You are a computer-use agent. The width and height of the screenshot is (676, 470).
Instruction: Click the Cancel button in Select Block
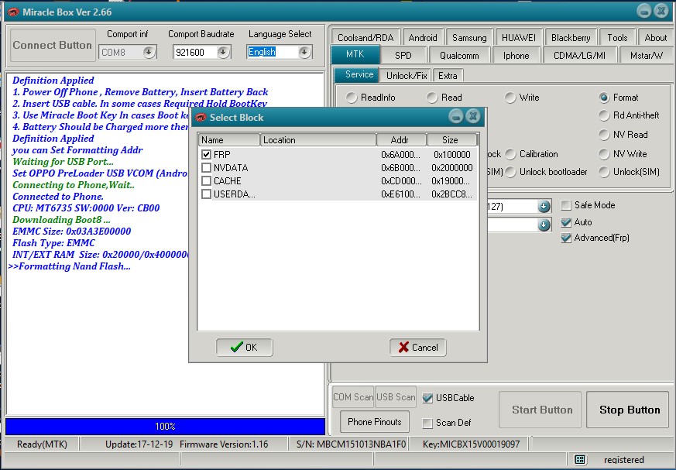(418, 347)
